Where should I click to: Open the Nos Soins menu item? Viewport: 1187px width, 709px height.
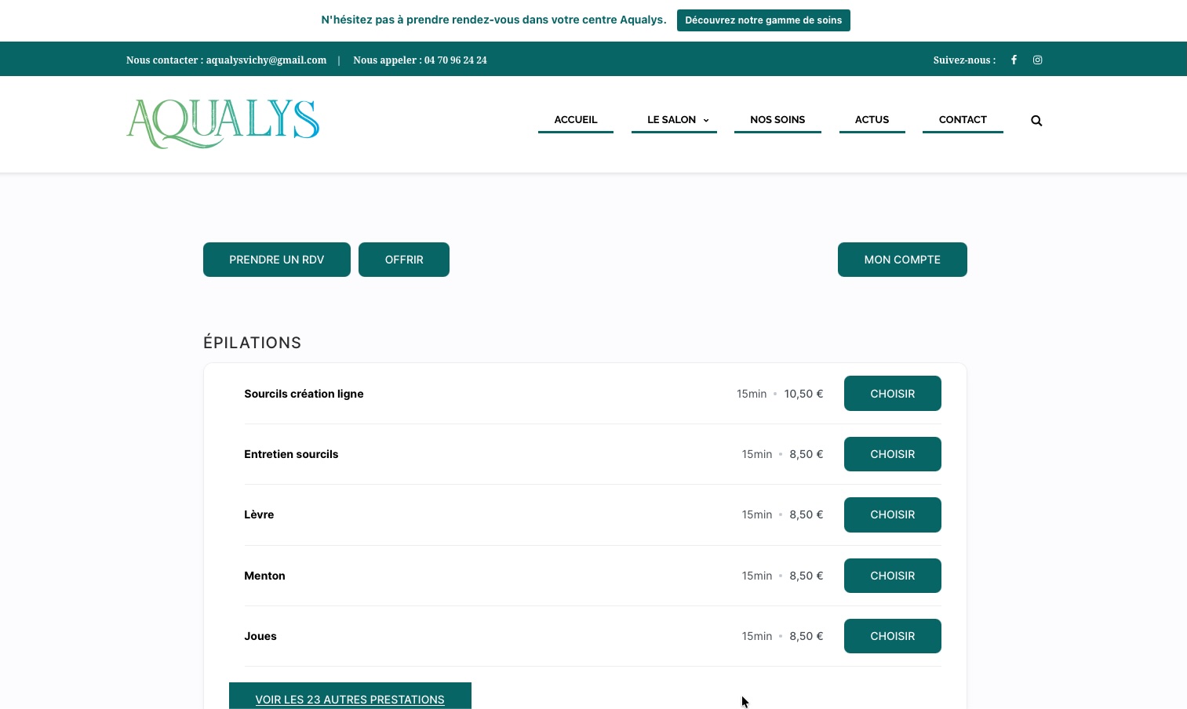pyautogui.click(x=777, y=120)
